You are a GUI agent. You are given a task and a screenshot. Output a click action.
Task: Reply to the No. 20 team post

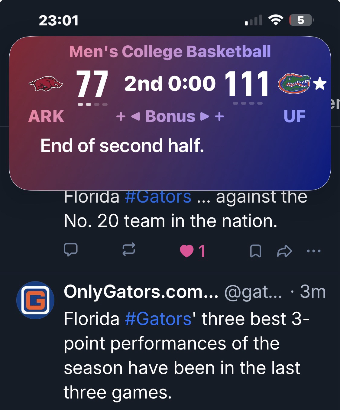(71, 250)
